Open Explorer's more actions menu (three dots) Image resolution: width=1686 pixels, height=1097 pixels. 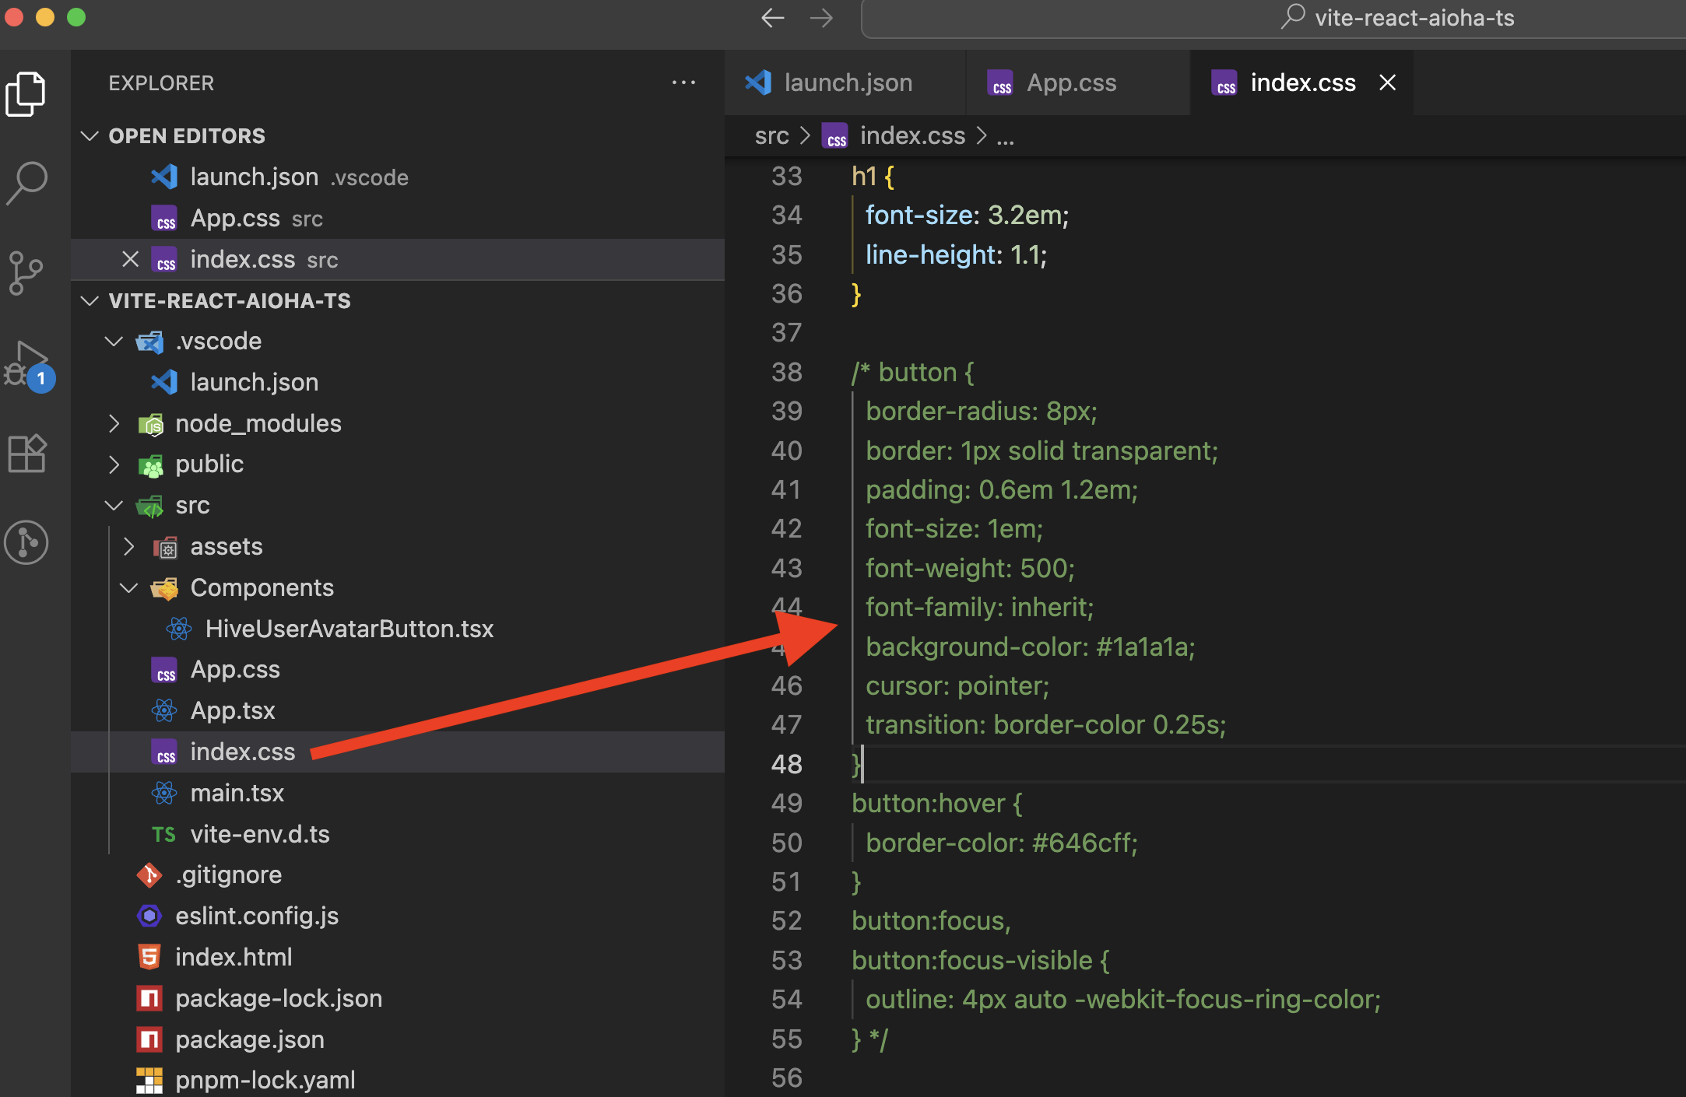683,82
